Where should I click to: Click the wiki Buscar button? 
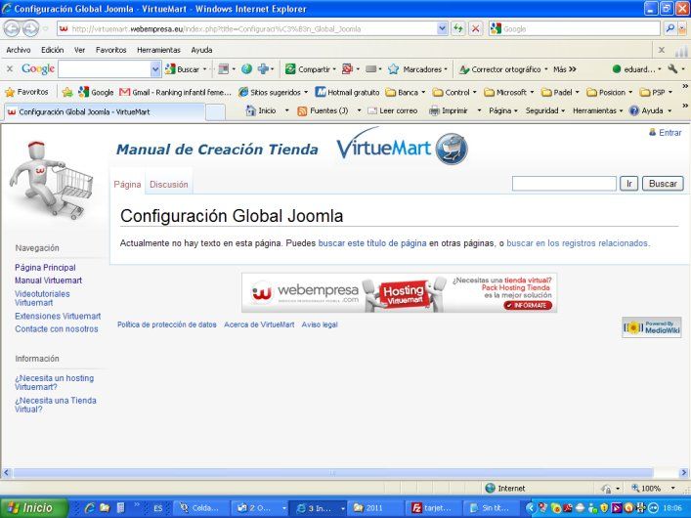pyautogui.click(x=663, y=184)
